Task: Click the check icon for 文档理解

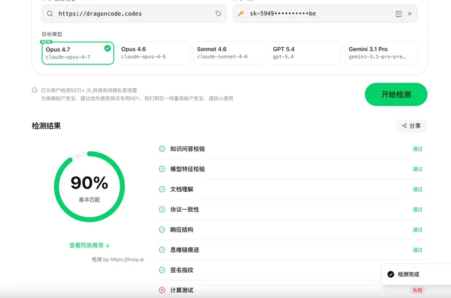Action: 162,189
